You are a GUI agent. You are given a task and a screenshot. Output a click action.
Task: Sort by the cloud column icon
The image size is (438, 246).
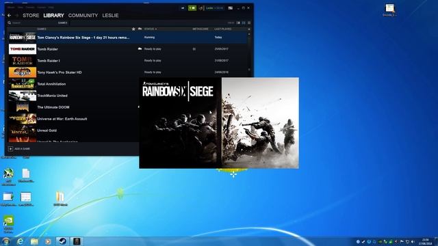click(x=140, y=29)
